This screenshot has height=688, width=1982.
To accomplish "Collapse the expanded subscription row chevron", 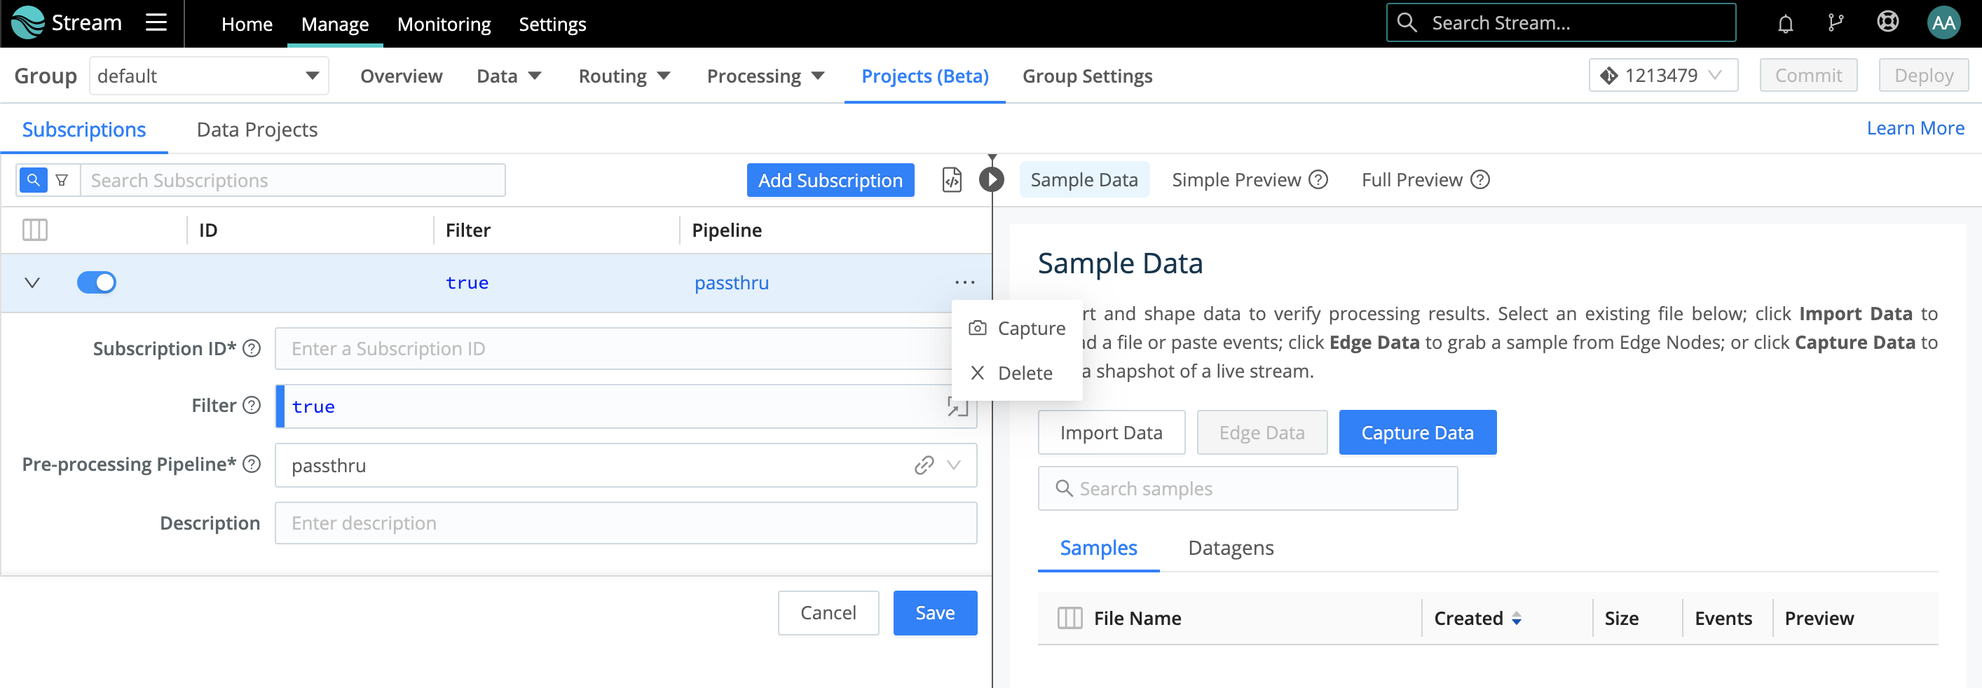I will click(x=32, y=282).
